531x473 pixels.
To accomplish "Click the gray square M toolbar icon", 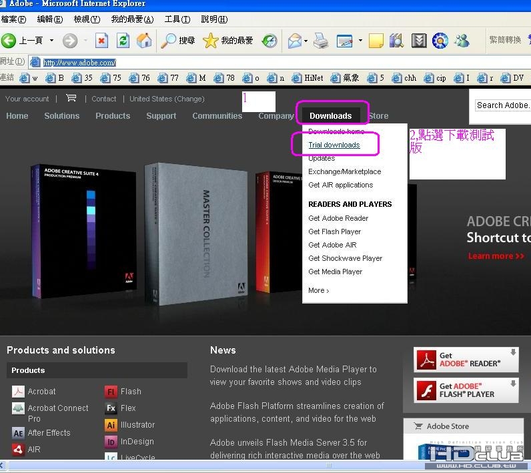I will tap(419, 41).
